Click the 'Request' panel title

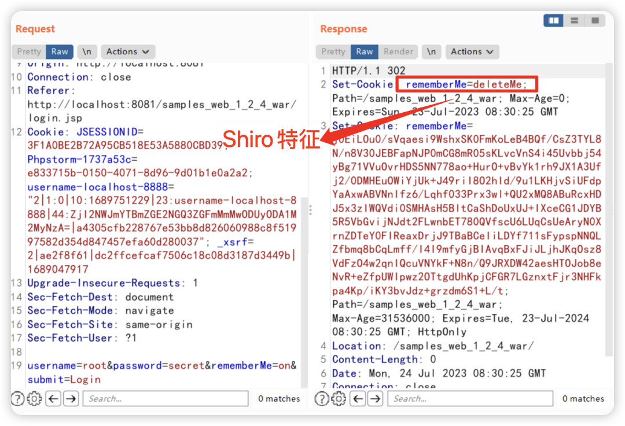pos(35,29)
